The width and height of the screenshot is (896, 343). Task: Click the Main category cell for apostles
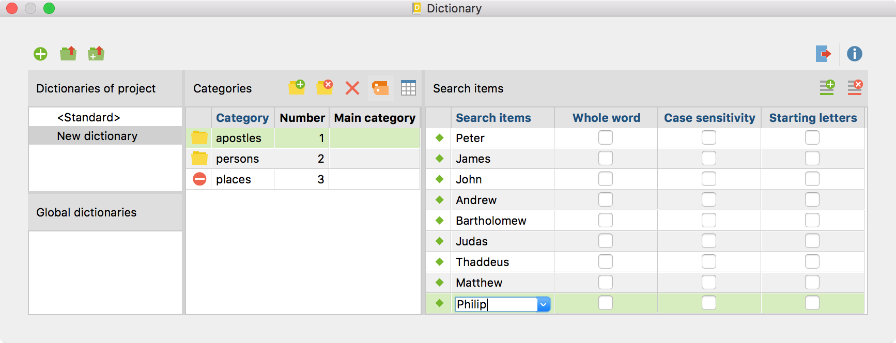[x=375, y=138]
